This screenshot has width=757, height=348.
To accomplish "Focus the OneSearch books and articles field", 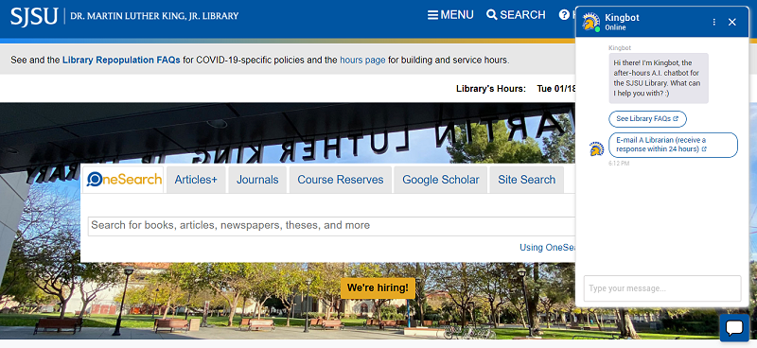I will pyautogui.click(x=331, y=226).
